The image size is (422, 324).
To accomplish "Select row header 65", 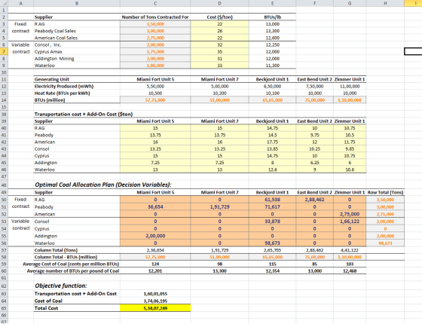I will tap(4, 308).
